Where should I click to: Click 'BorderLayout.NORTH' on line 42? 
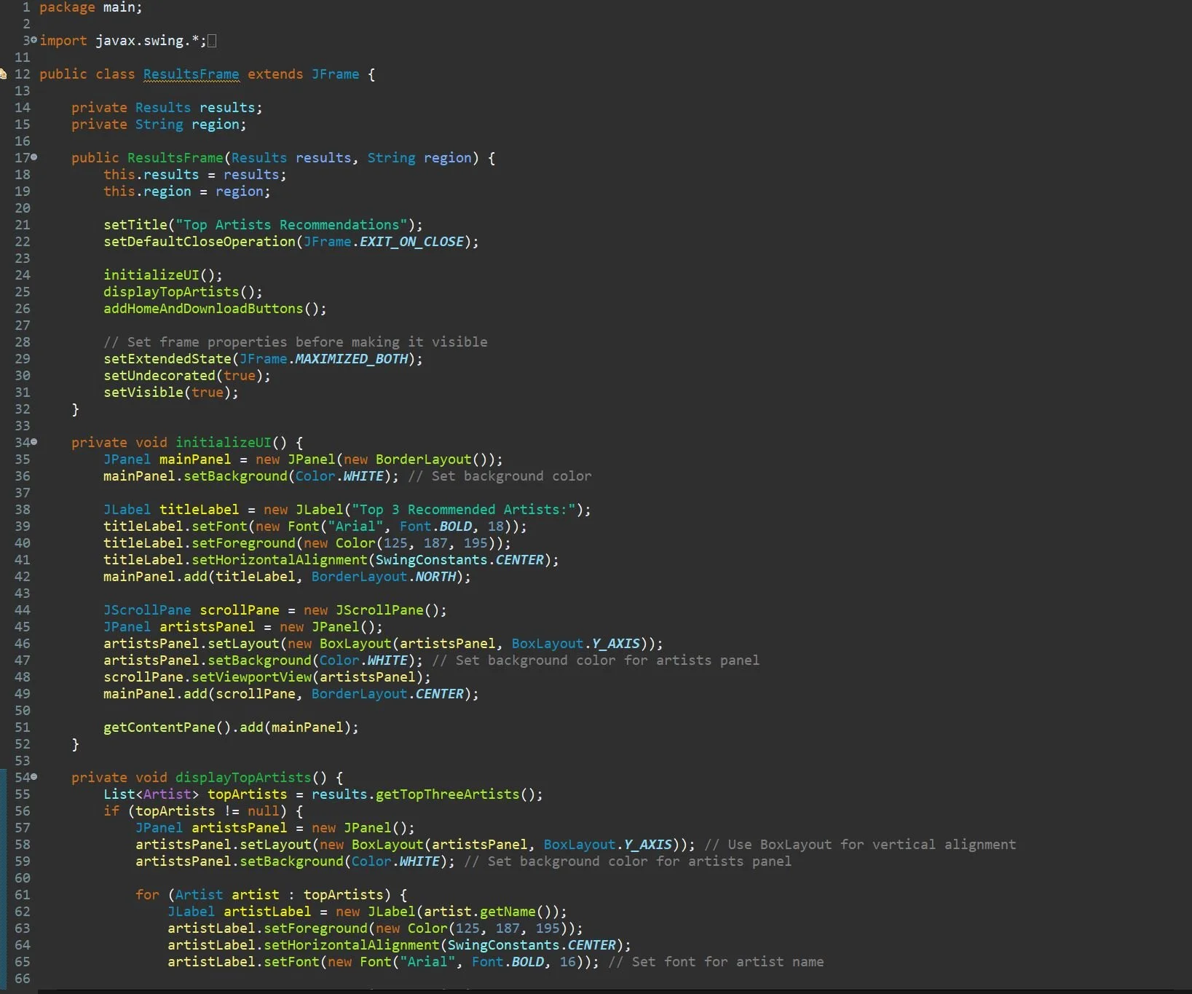384,577
